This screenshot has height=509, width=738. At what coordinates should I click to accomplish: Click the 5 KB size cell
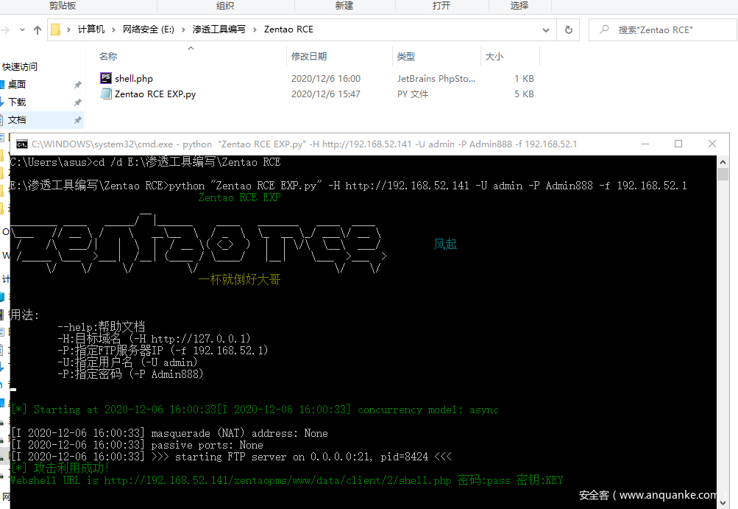click(524, 94)
